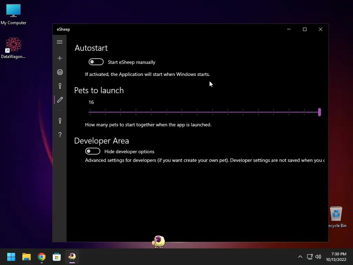Click the Autostart heading
The image size is (353, 265).
coord(91,48)
